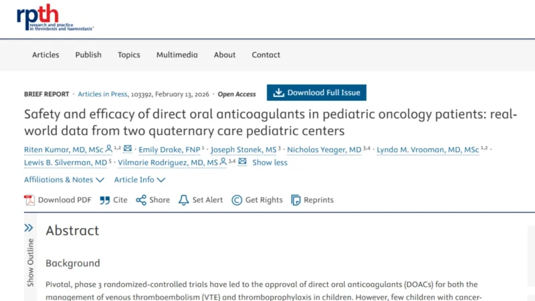This screenshot has height=301, width=535.
Task: Click the BRIEF REPORT label
Action: (46, 94)
